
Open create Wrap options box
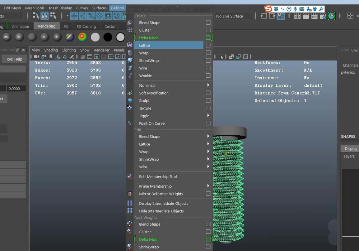(208, 53)
